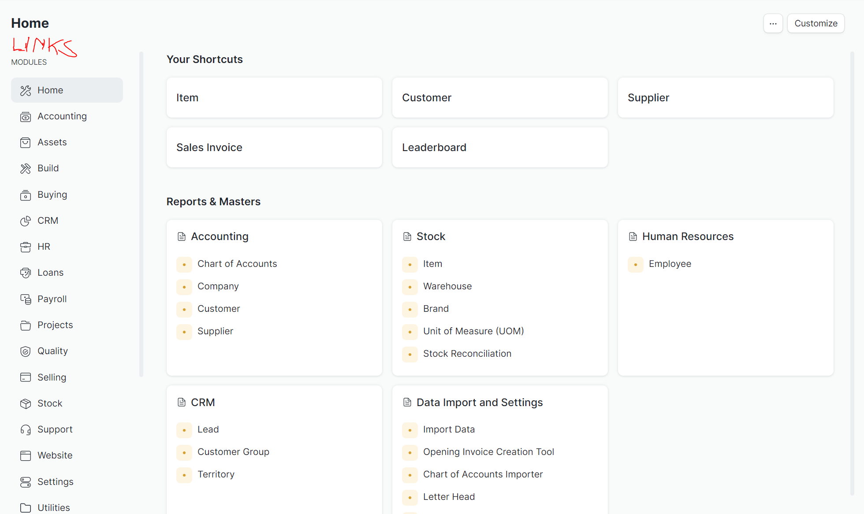The height and width of the screenshot is (514, 864).
Task: Open the Utilities module entry
Action: pyautogui.click(x=53, y=507)
